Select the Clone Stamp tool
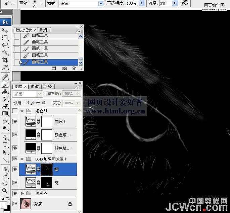This screenshot has height=213, width=230. coord(5,92)
